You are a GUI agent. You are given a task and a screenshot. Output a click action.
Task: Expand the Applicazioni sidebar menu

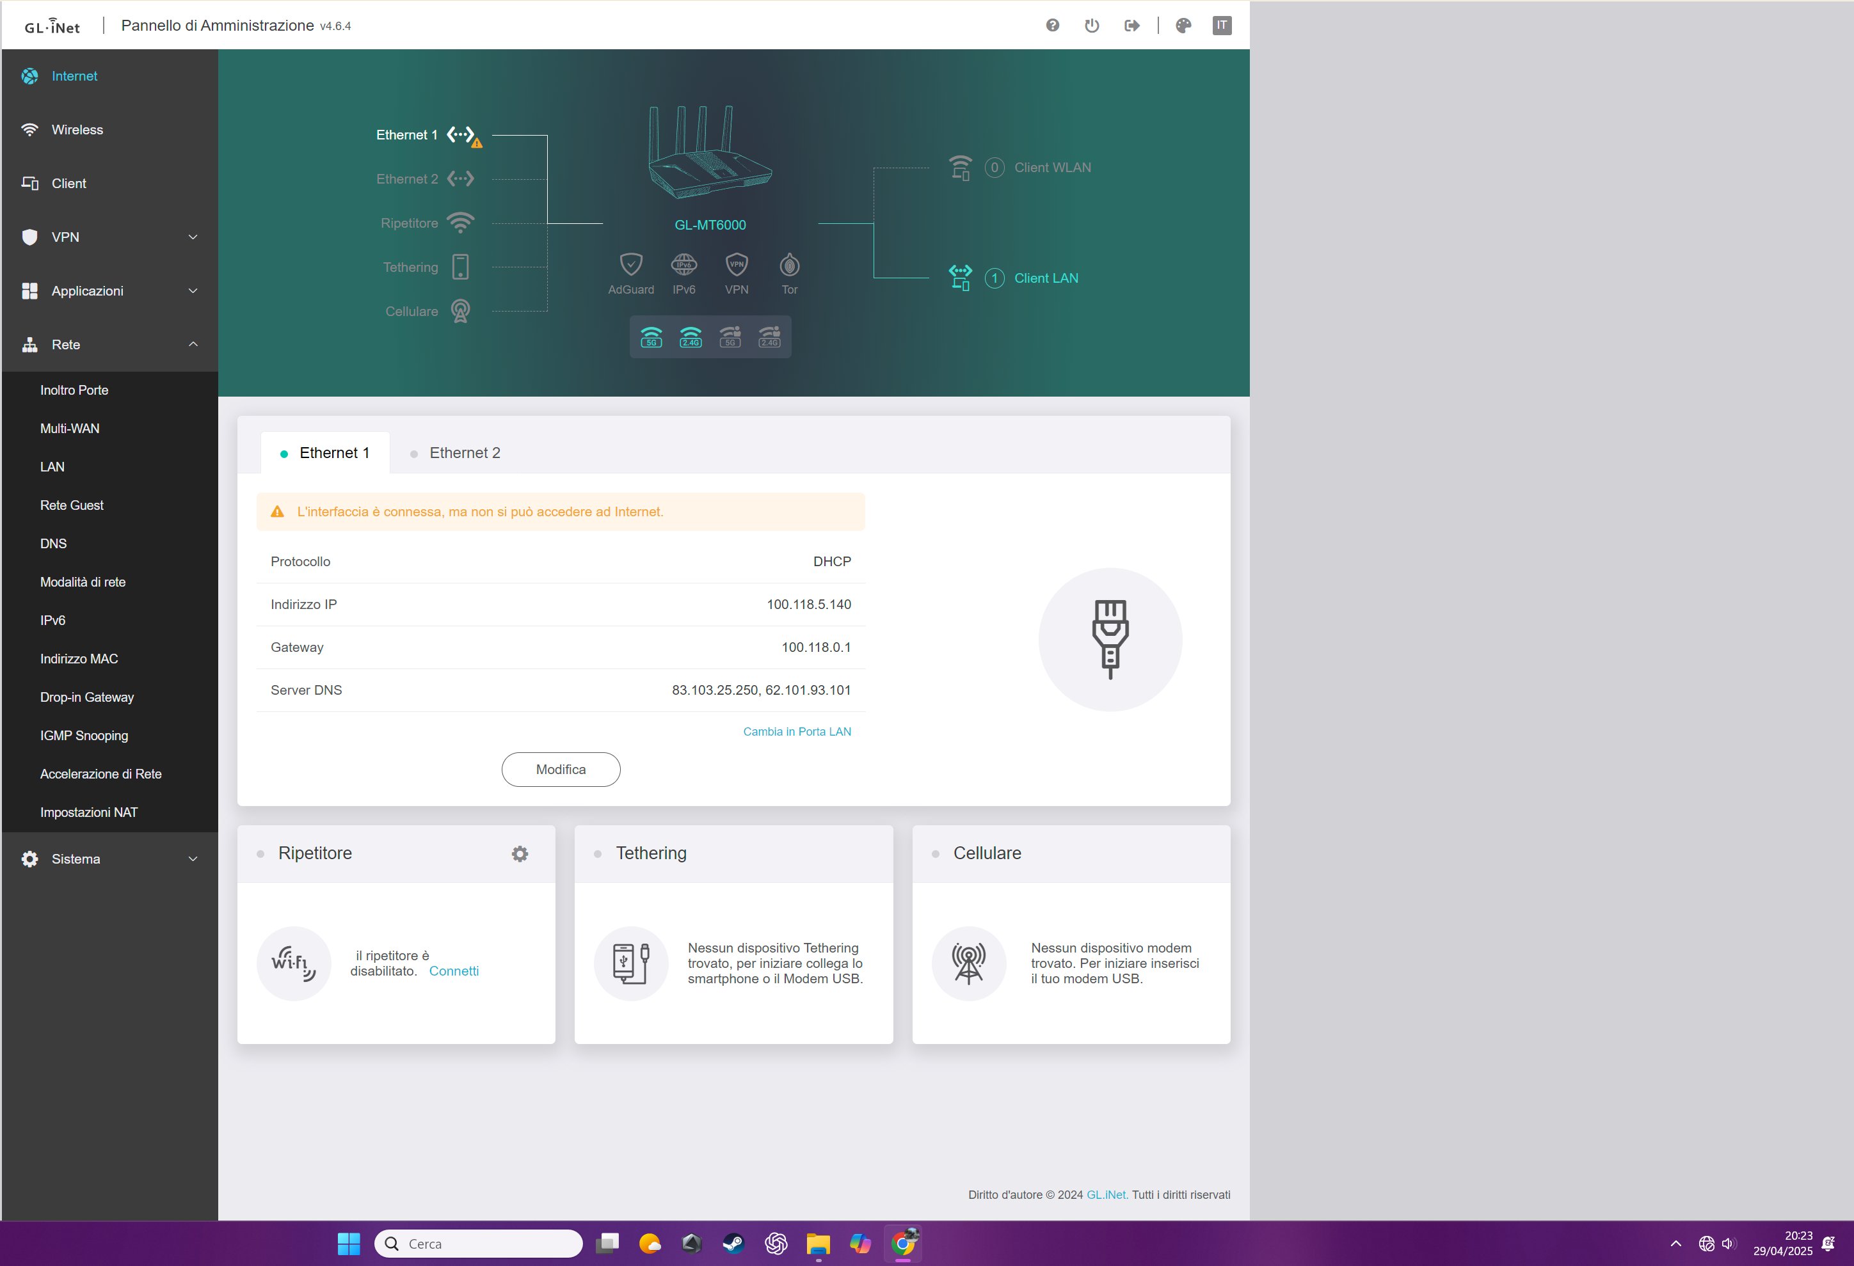(109, 291)
